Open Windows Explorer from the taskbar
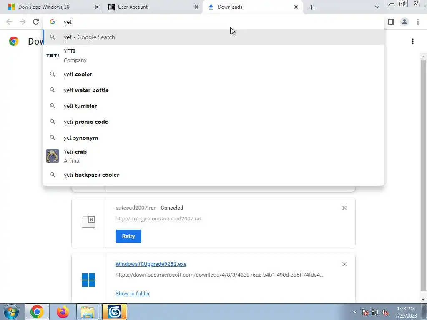 coord(88,312)
